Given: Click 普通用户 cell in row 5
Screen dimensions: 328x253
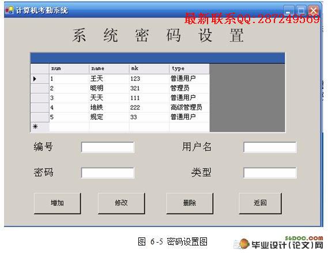Looking at the screenshot, I should (x=189, y=118).
